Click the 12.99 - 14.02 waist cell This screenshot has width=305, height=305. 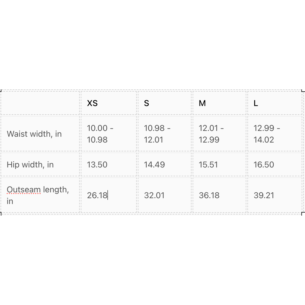(267, 134)
